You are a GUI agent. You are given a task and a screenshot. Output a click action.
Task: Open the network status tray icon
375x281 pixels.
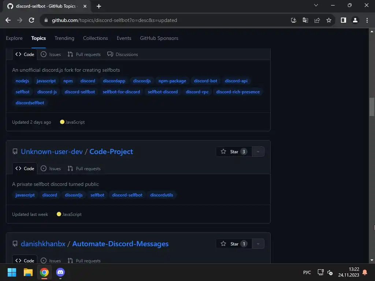[x=320, y=272]
